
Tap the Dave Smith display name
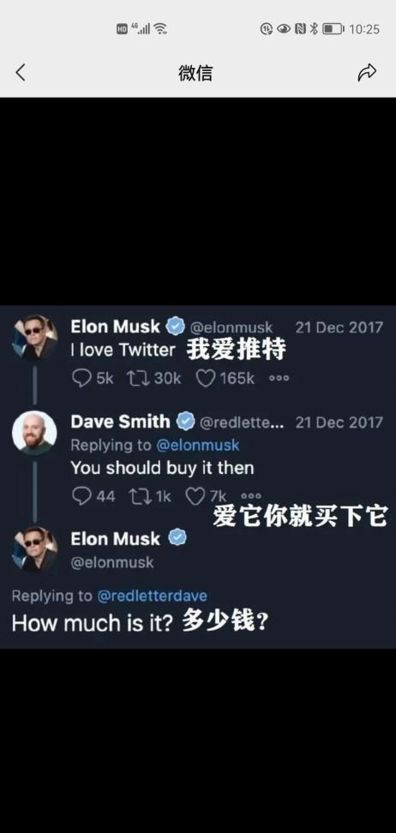[121, 422]
